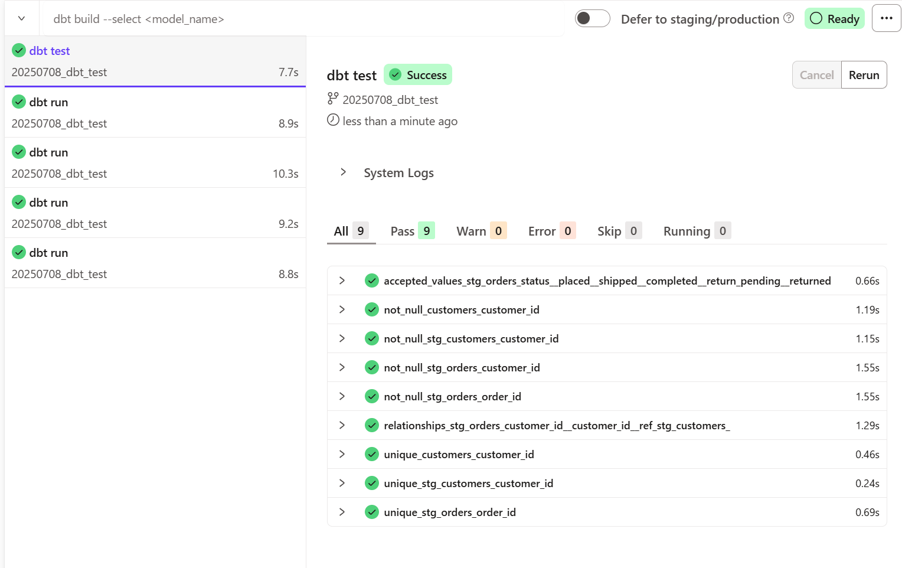Click the success check icon of not_null_stg_orders_order_id

pos(372,396)
